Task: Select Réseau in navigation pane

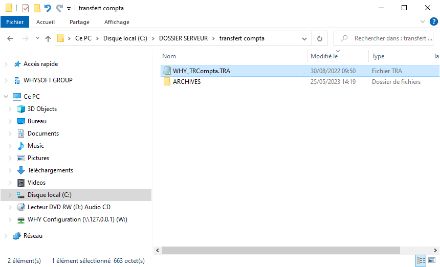Action: (x=33, y=236)
